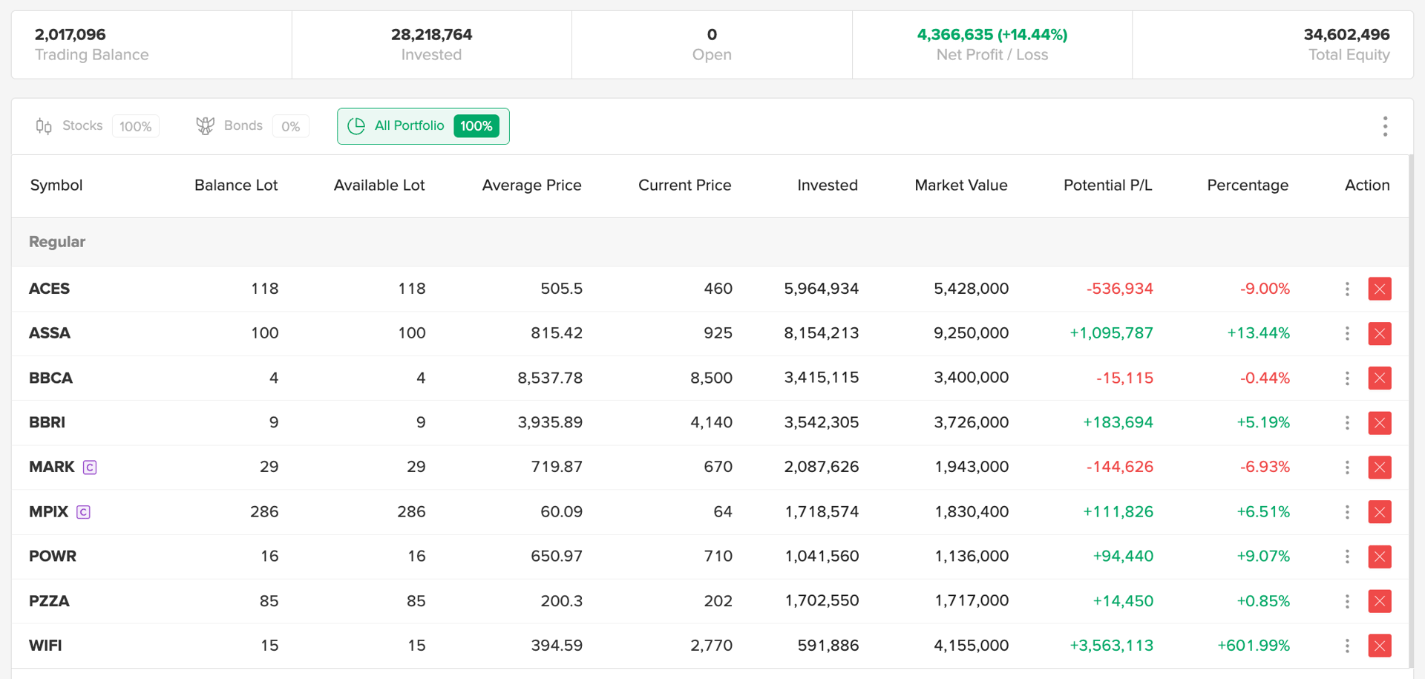Open the MPIX stock symbol
The width and height of the screenshot is (1425, 679).
point(48,511)
